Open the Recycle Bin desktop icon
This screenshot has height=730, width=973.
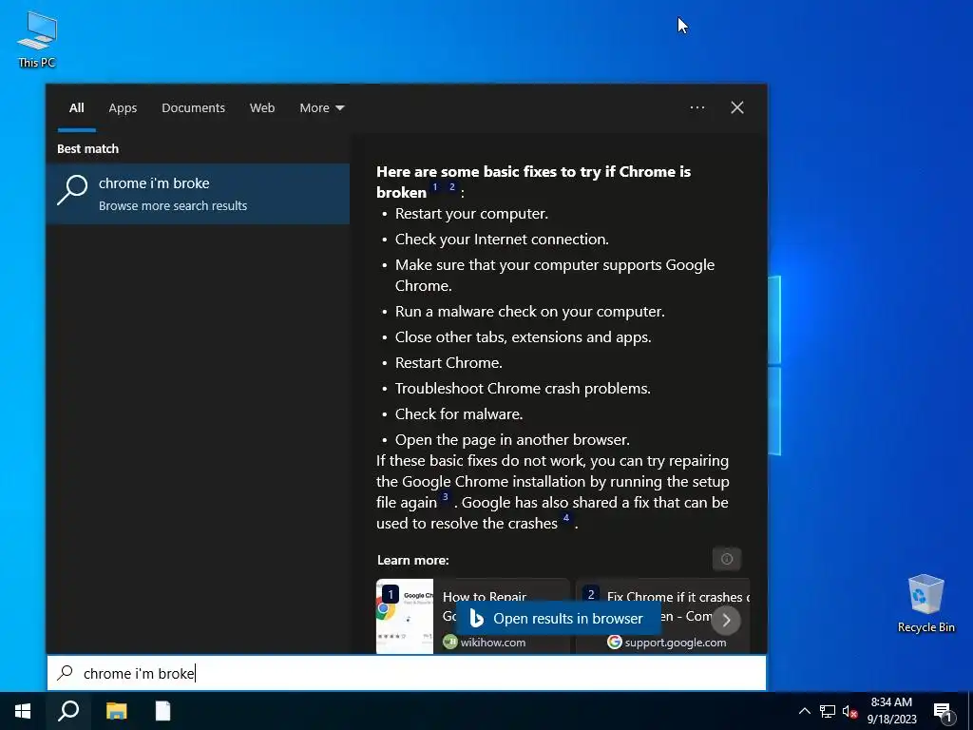[x=925, y=604]
